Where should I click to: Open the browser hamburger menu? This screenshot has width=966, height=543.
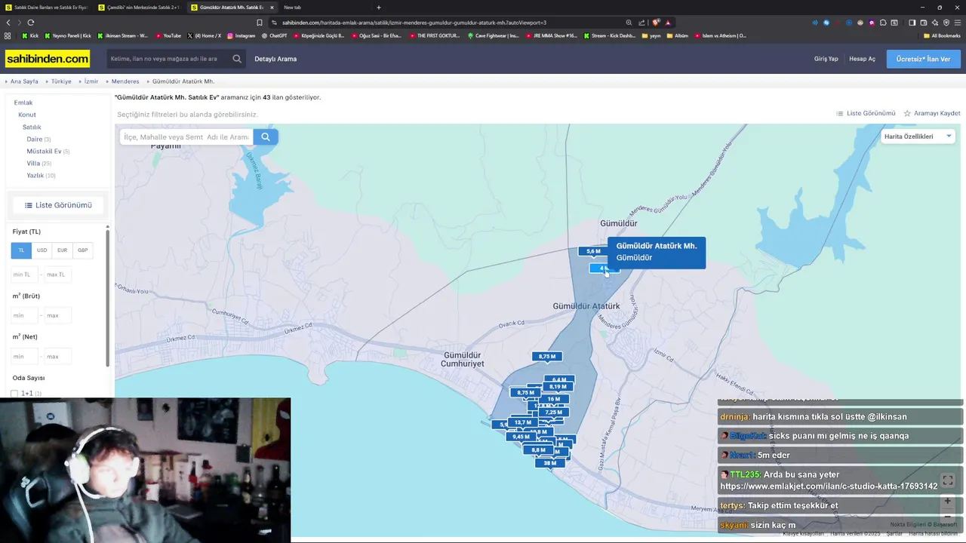(x=957, y=23)
